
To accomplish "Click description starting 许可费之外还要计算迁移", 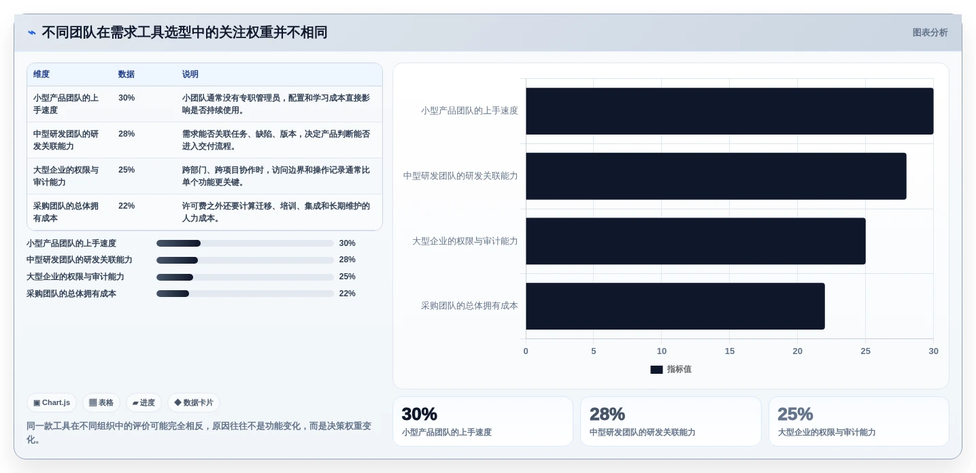I will pos(276,212).
